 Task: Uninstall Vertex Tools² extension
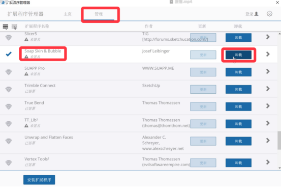pos(238,163)
